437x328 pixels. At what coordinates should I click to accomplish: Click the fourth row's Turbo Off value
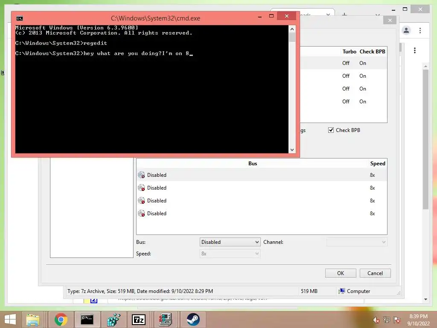[x=346, y=102]
